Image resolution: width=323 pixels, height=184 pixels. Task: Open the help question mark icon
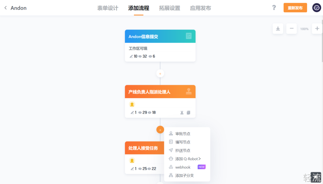[274, 8]
